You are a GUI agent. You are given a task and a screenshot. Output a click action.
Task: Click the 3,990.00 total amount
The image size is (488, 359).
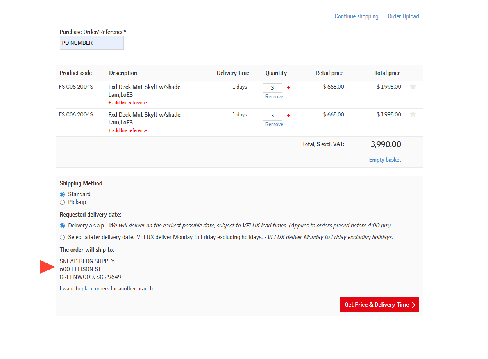click(386, 144)
